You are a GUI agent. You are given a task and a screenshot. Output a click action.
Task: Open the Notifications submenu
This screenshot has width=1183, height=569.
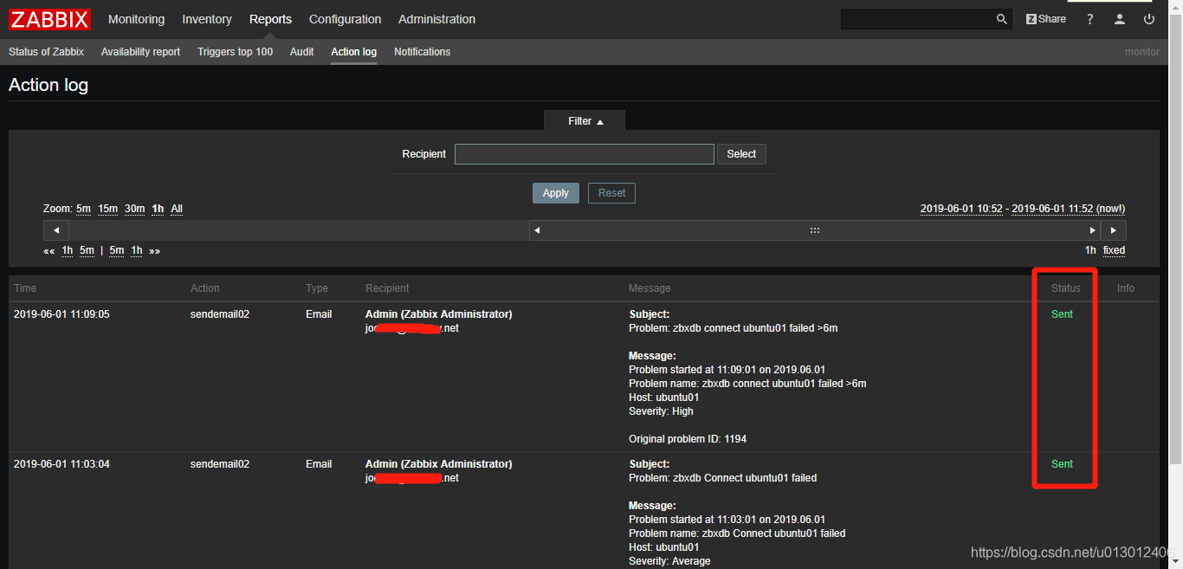click(x=422, y=52)
